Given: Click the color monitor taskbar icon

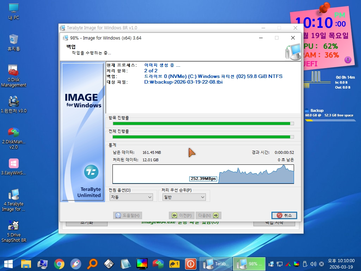Looking at the screenshot, I should pyautogui.click(x=142, y=264).
